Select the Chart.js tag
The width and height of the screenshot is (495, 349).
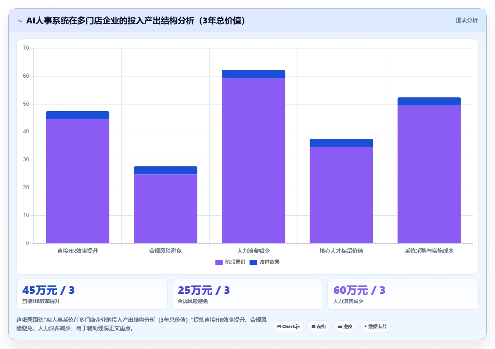(x=288, y=326)
